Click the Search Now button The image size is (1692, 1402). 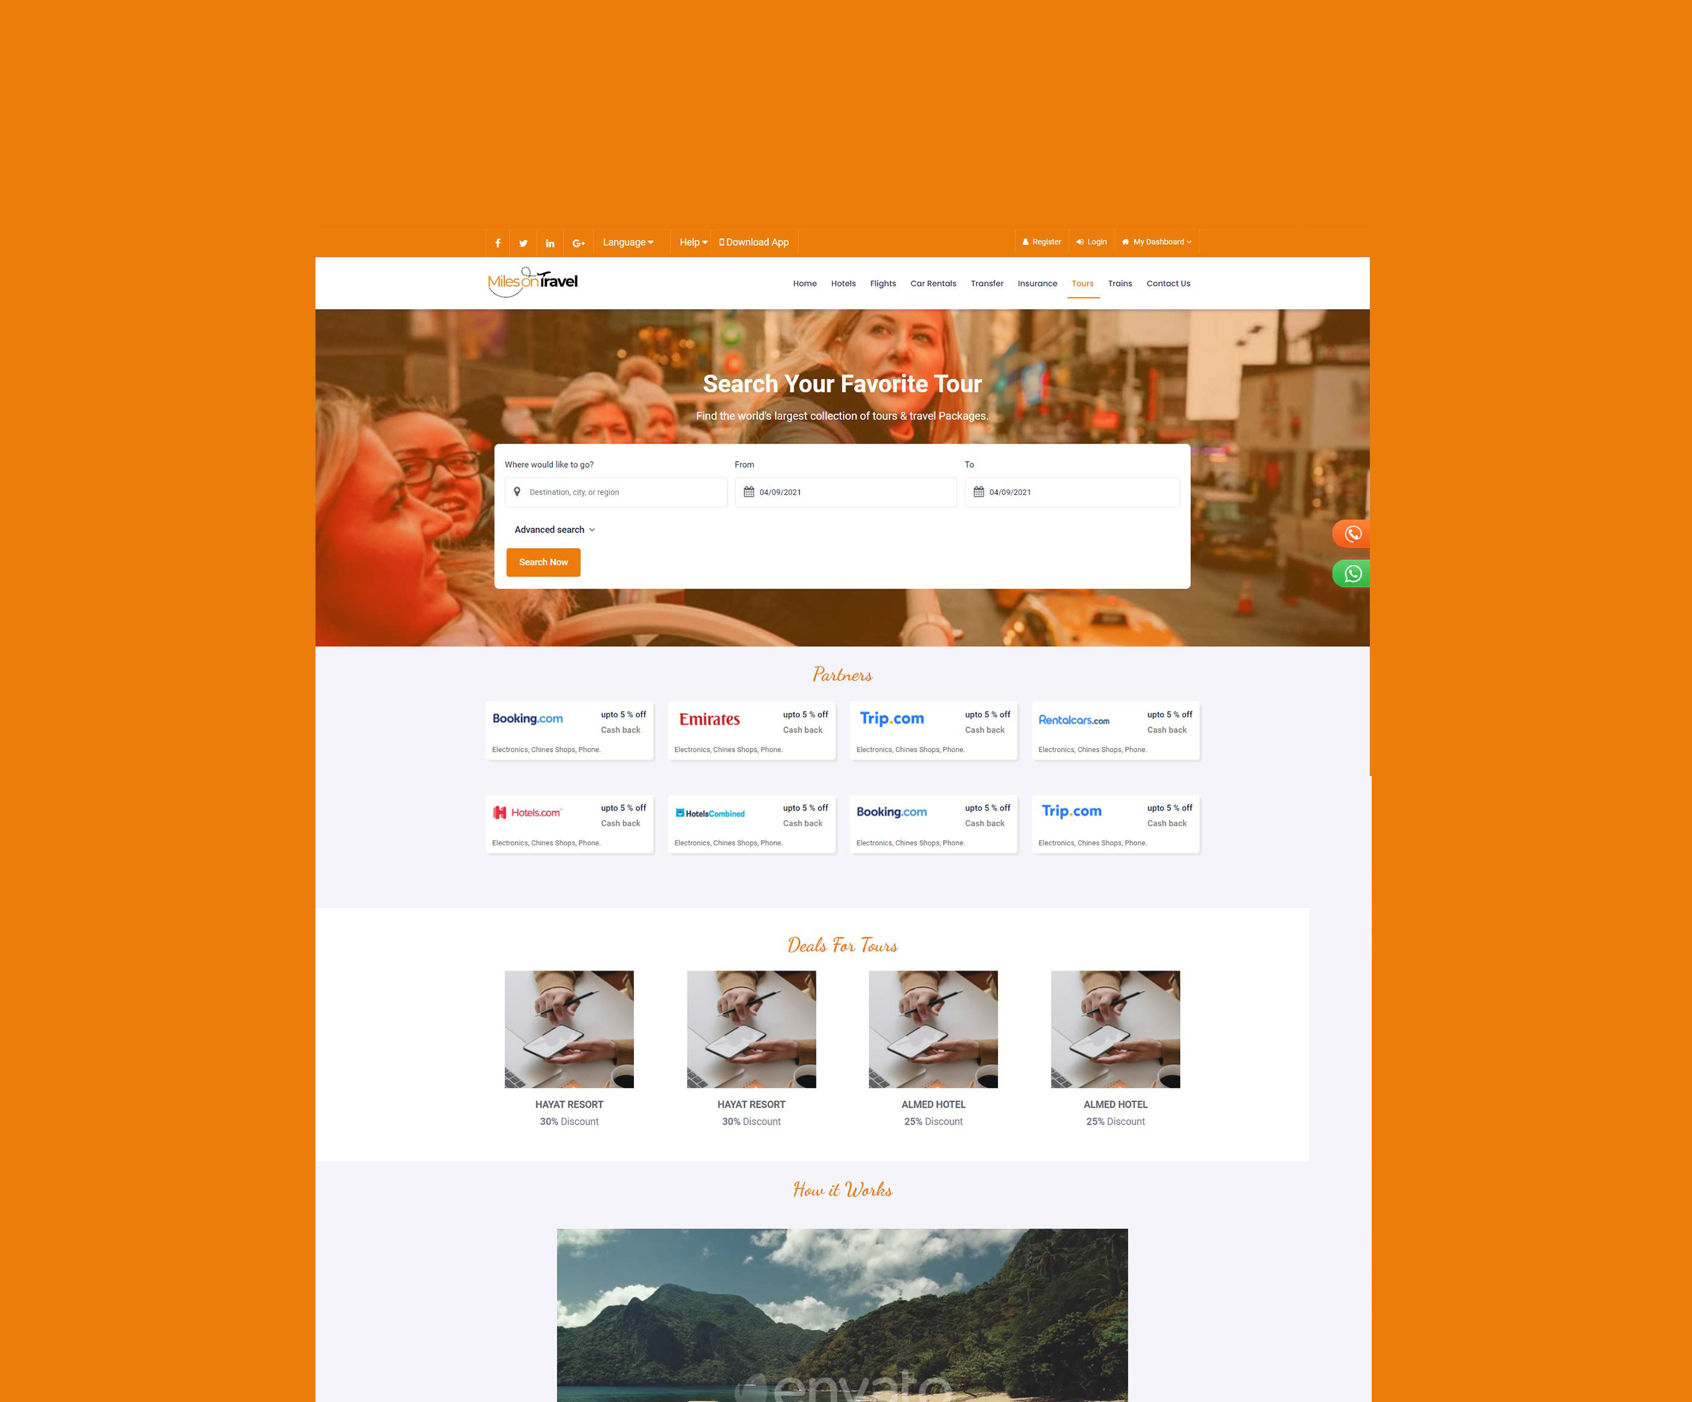544,562
